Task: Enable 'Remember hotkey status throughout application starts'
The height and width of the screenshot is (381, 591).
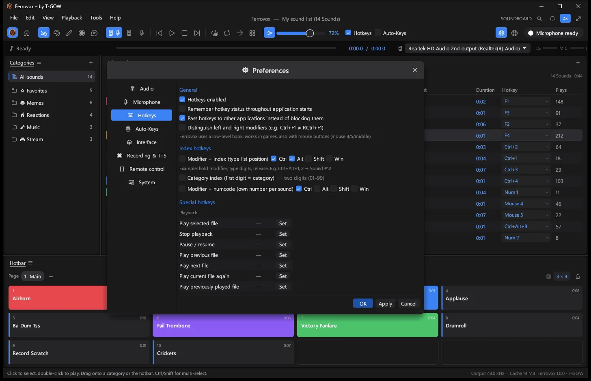Action: pos(182,109)
